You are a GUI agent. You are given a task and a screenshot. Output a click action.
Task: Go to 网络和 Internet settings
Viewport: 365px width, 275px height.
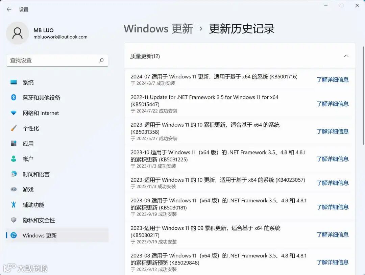pyautogui.click(x=57, y=113)
